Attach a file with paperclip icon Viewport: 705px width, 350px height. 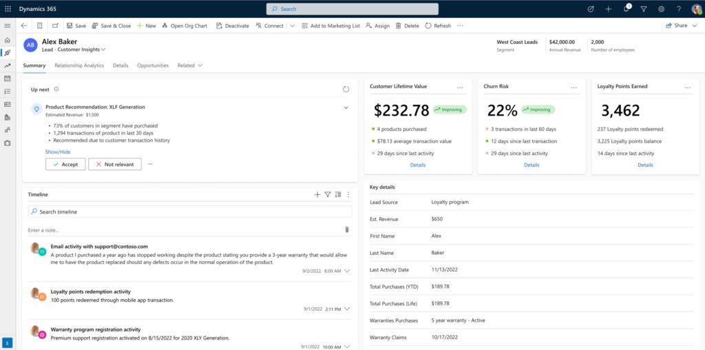(347, 229)
